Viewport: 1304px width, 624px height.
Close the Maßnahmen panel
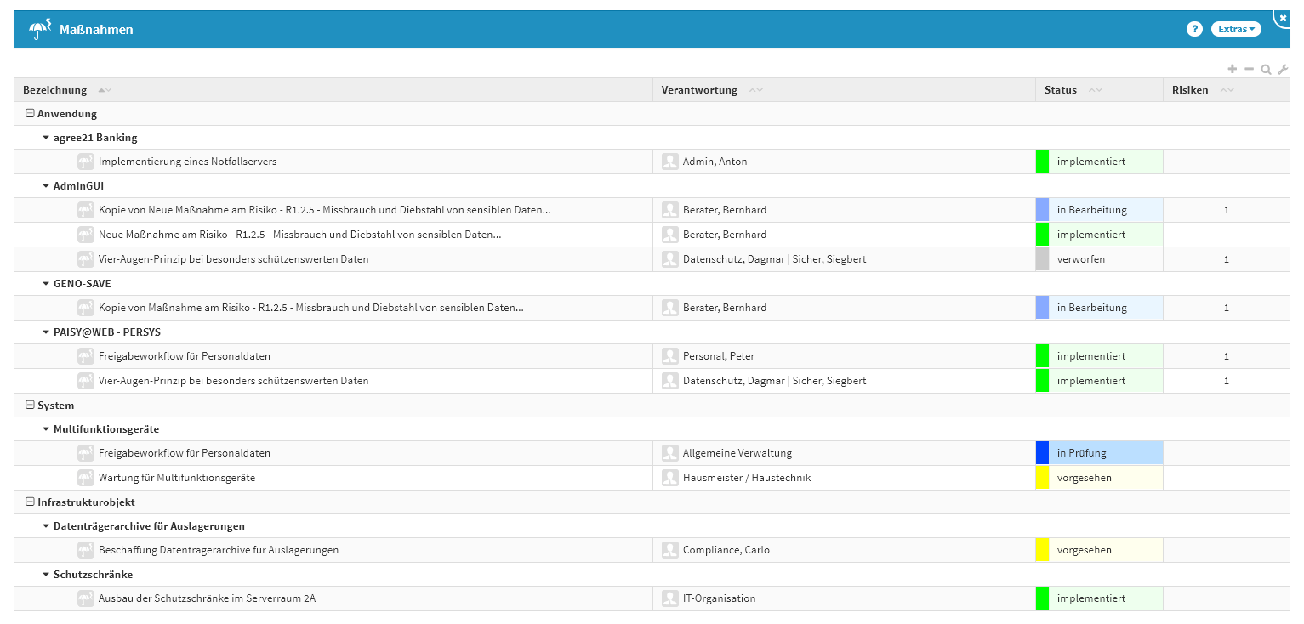(1283, 17)
